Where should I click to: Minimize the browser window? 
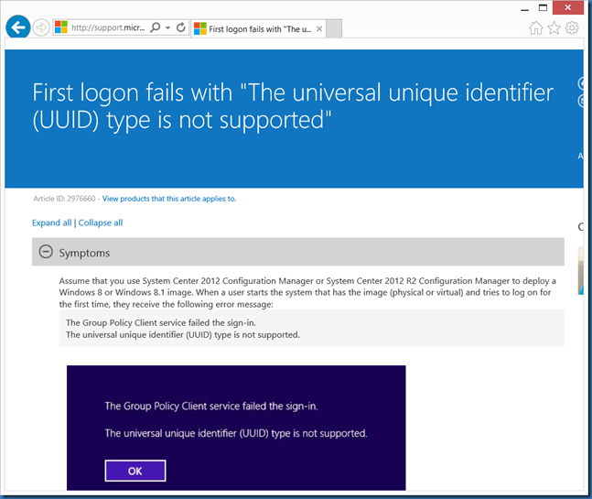[x=525, y=9]
